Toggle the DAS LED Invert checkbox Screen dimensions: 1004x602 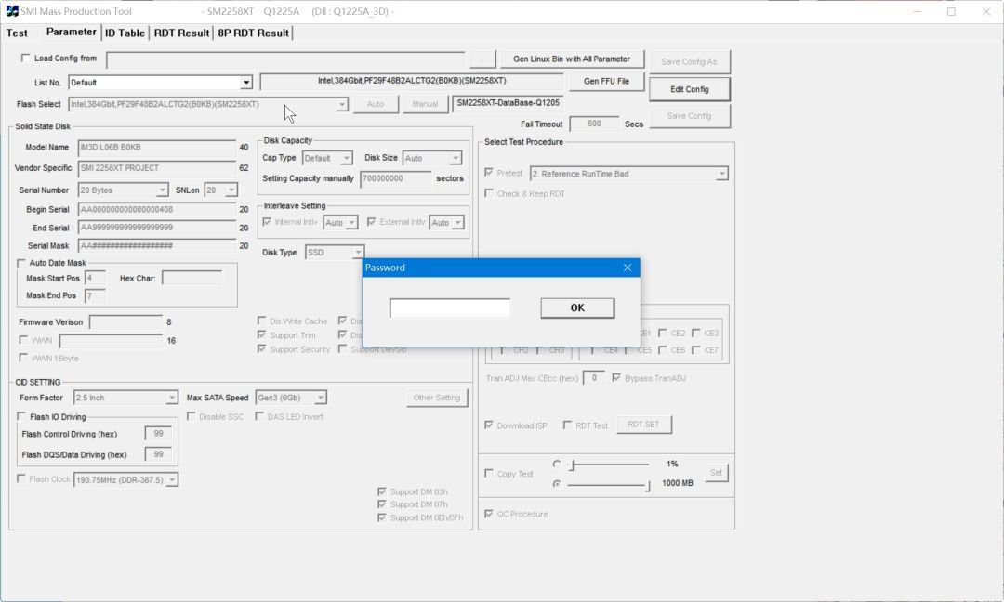point(259,416)
